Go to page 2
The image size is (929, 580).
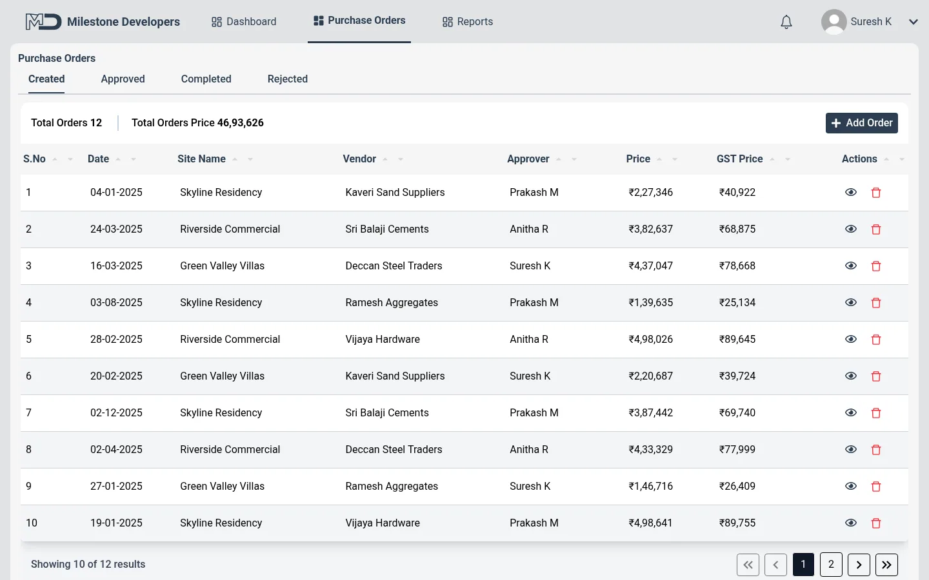831,565
